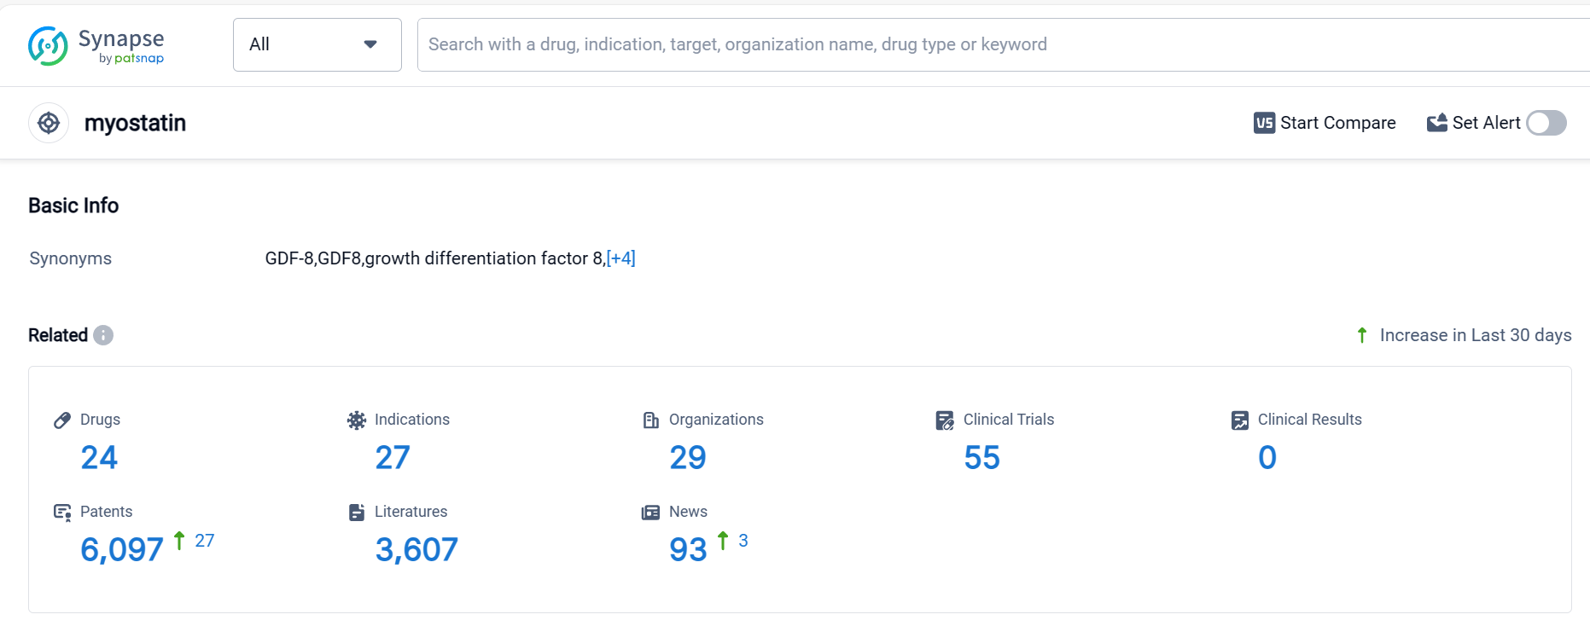
Task: Click the Organizations building icon
Action: [x=651, y=420]
